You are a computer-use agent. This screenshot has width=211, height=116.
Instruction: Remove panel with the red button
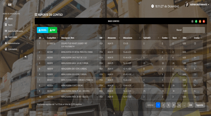click(x=204, y=21)
